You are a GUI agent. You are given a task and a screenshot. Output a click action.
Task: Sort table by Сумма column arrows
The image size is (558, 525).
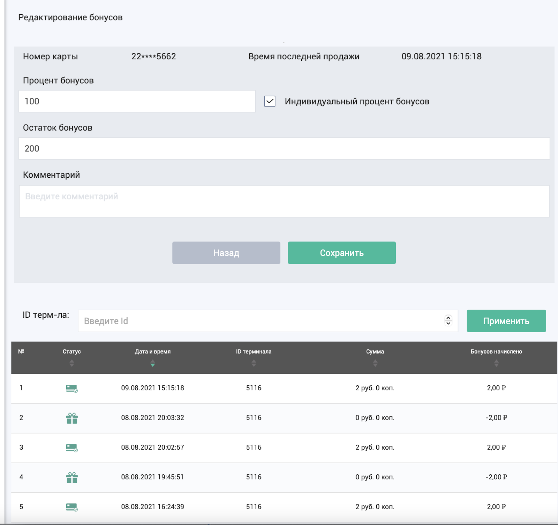[375, 363]
